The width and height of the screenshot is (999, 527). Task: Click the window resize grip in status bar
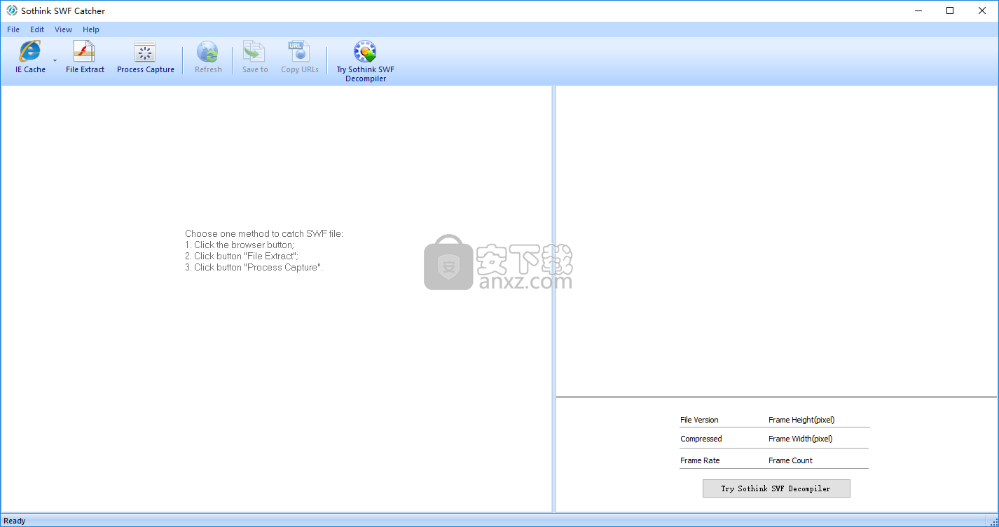click(x=993, y=521)
